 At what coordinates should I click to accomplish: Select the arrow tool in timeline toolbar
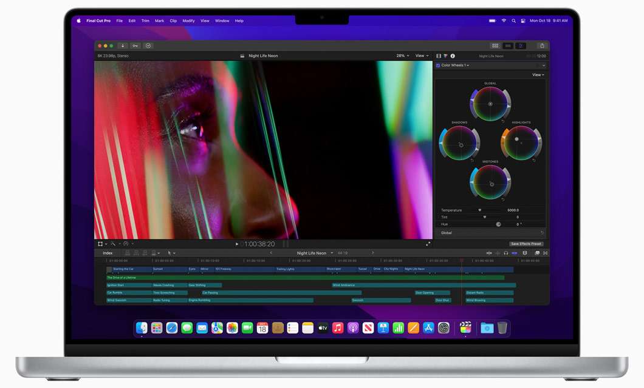(168, 253)
